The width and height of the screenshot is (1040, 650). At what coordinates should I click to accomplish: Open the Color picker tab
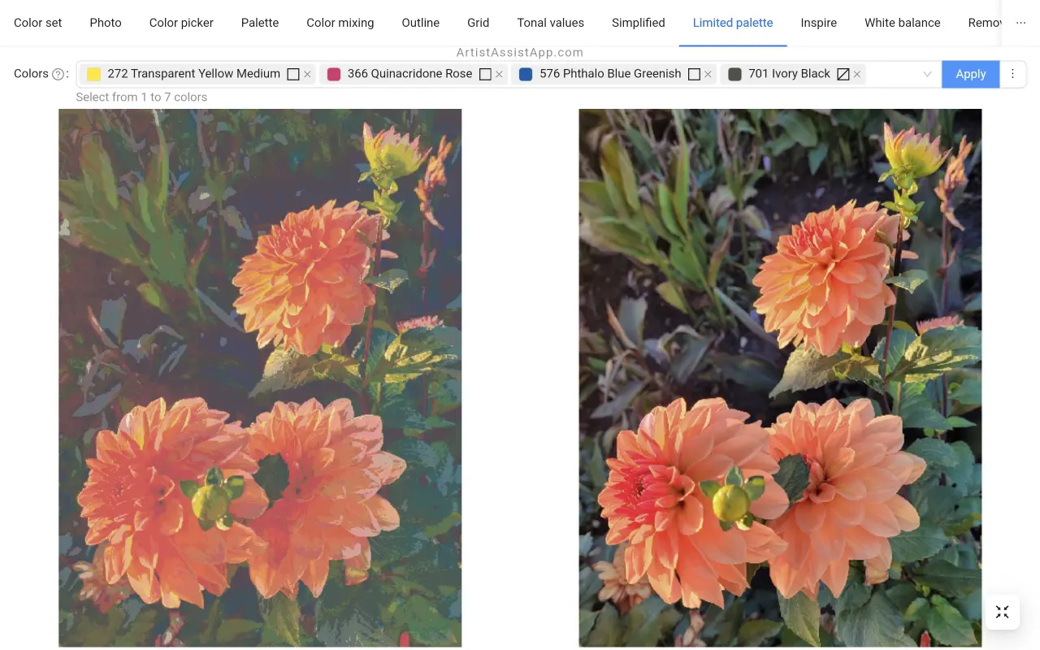[x=181, y=23]
